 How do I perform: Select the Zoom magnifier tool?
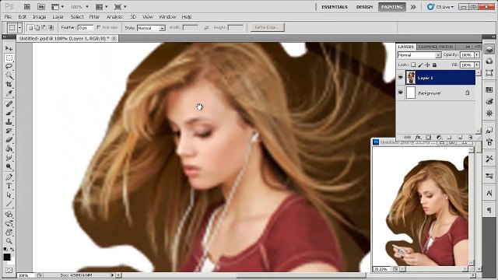pos(9,241)
